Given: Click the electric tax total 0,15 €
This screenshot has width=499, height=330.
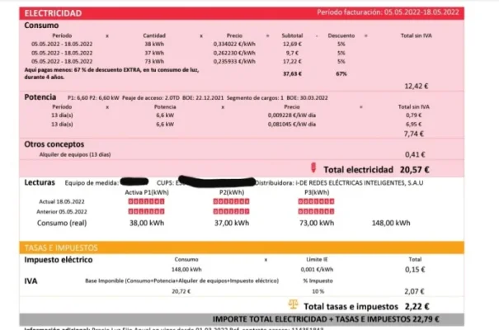Looking at the screenshot, I should 415,270.
